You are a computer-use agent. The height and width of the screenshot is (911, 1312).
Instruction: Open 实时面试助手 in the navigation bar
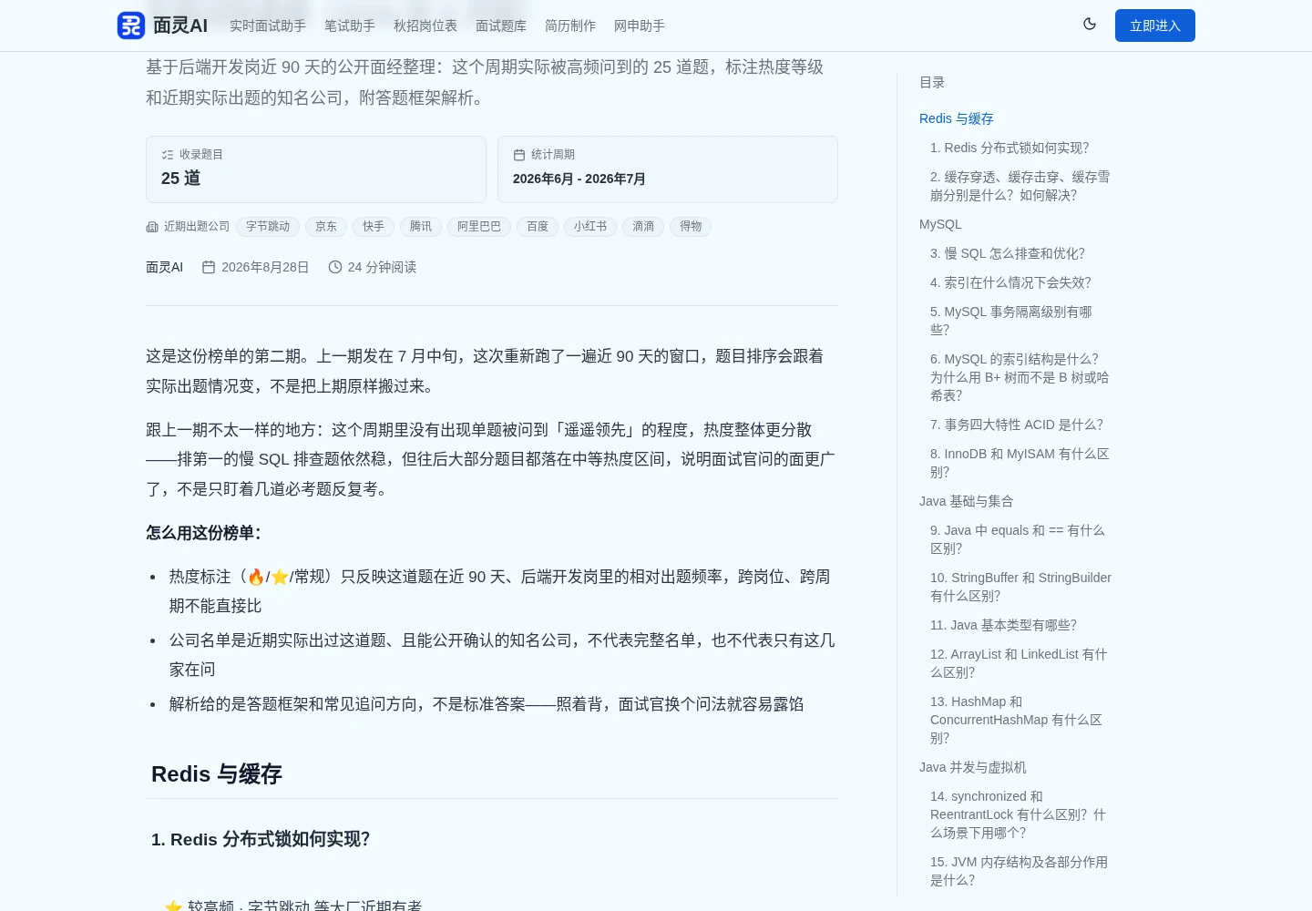268,26
